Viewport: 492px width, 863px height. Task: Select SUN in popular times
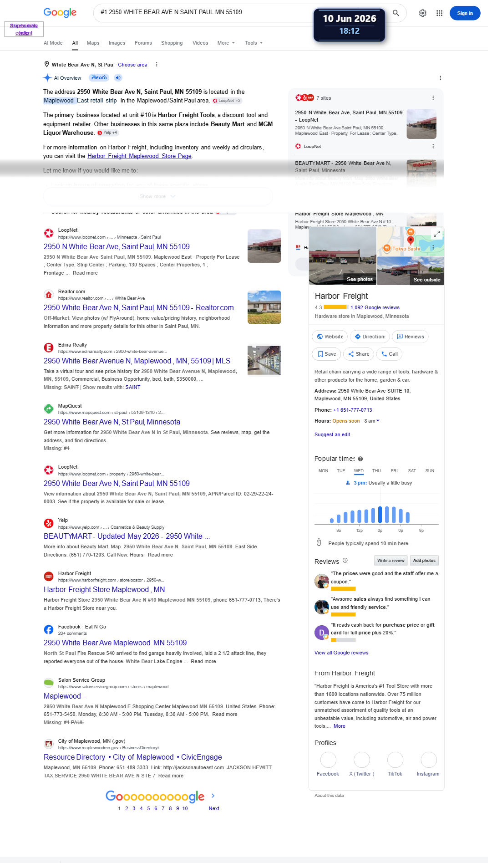click(430, 471)
